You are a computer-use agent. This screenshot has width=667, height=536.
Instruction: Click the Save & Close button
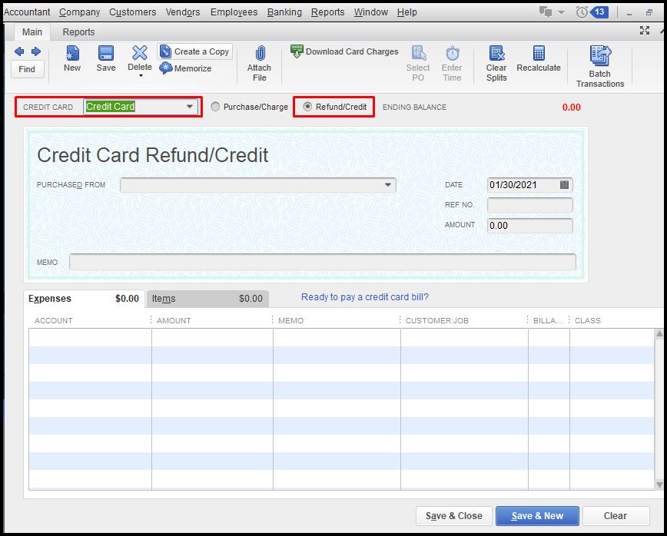(x=453, y=516)
